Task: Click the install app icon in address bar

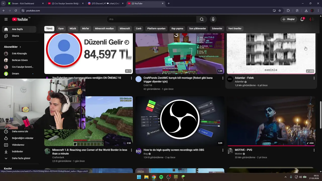Action: [274, 11]
